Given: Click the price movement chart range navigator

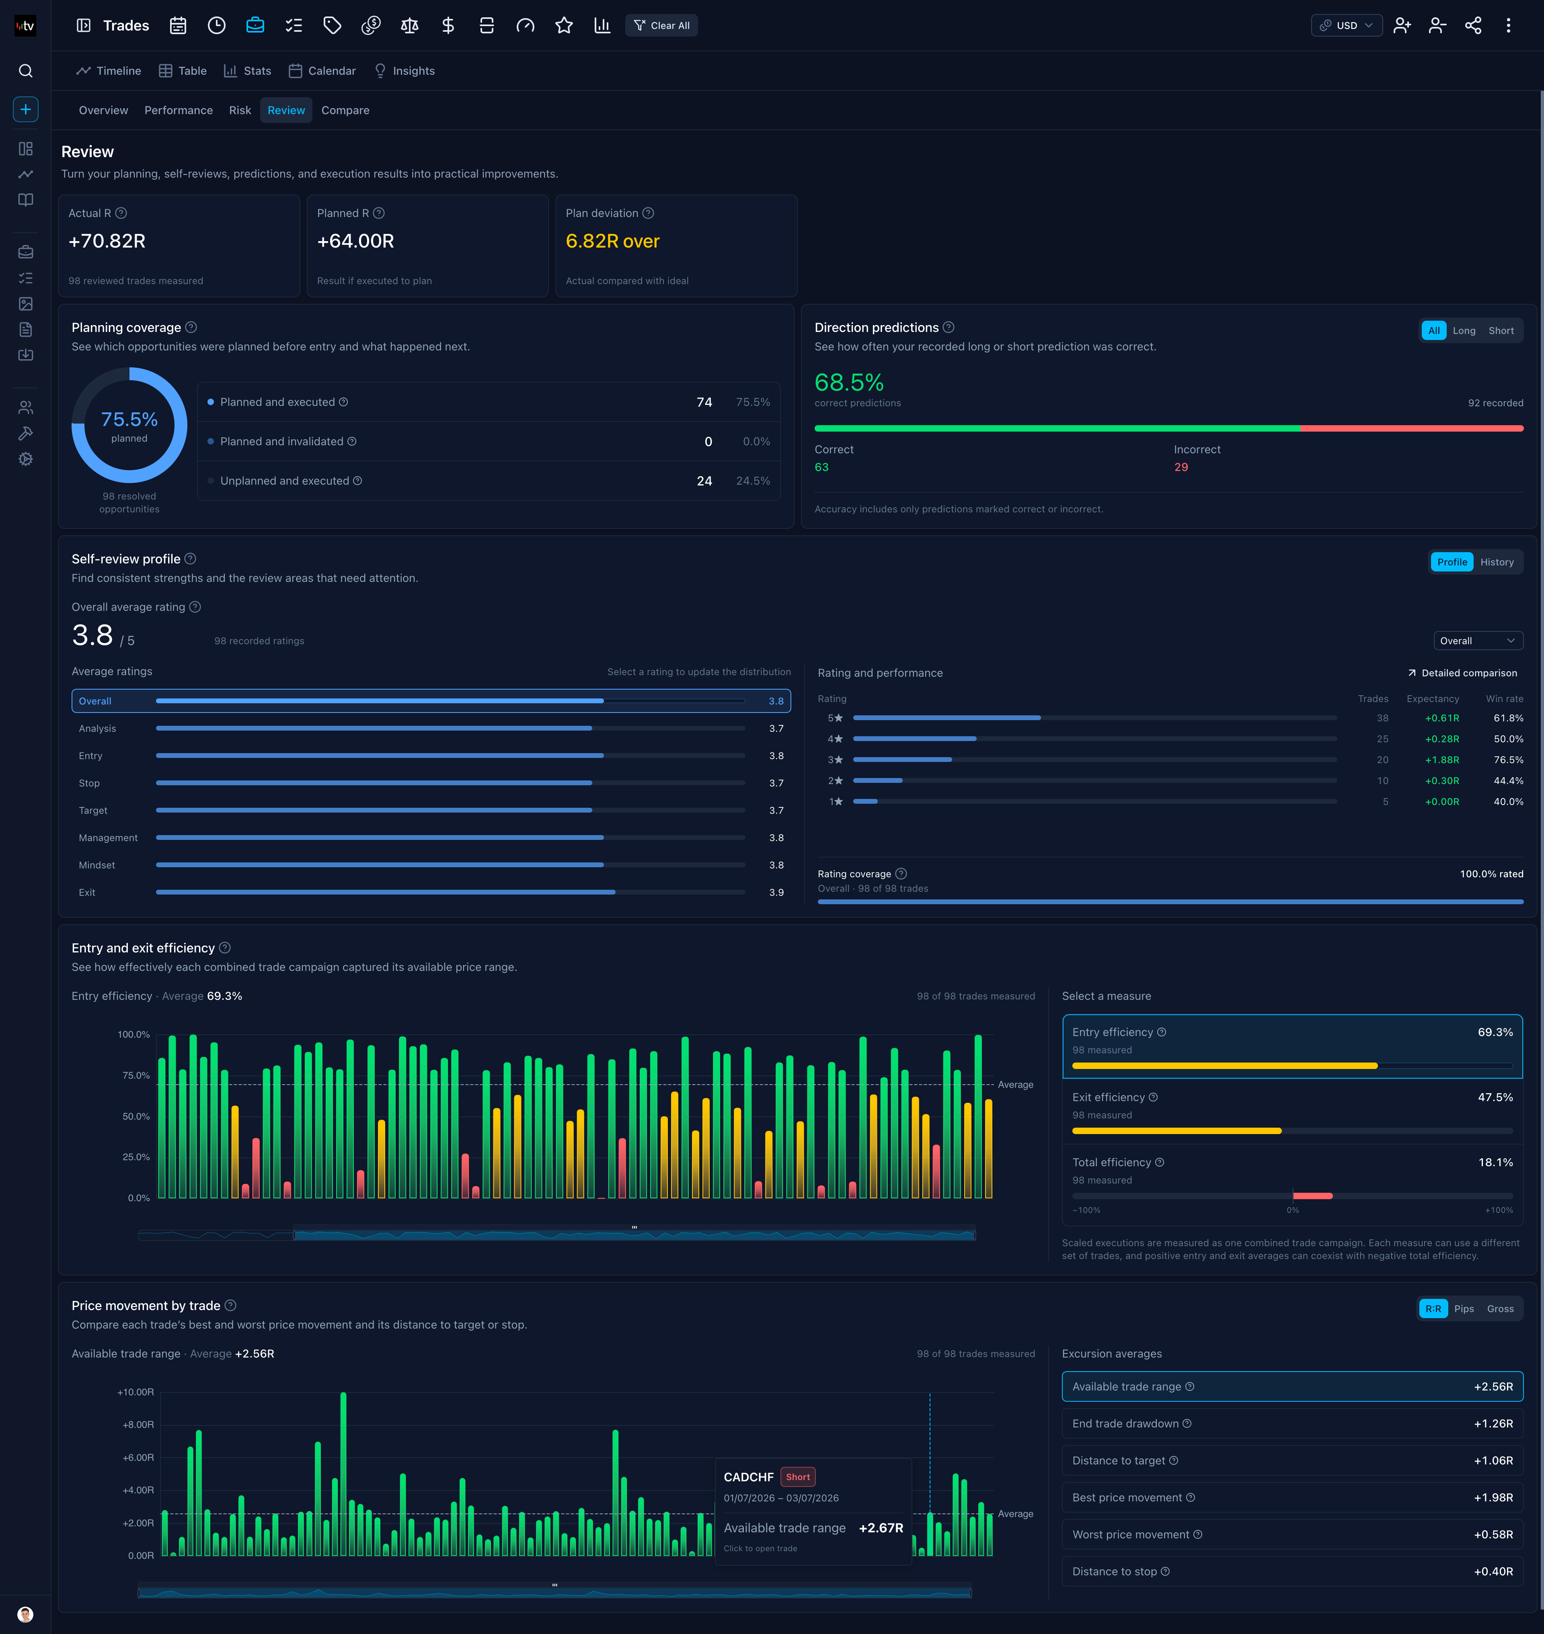Looking at the screenshot, I should (x=555, y=1592).
